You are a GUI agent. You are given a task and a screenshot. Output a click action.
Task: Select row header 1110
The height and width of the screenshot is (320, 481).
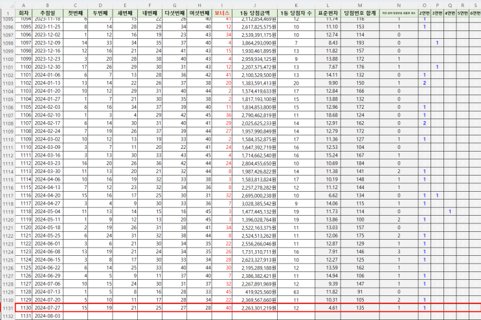[x=8, y=140]
